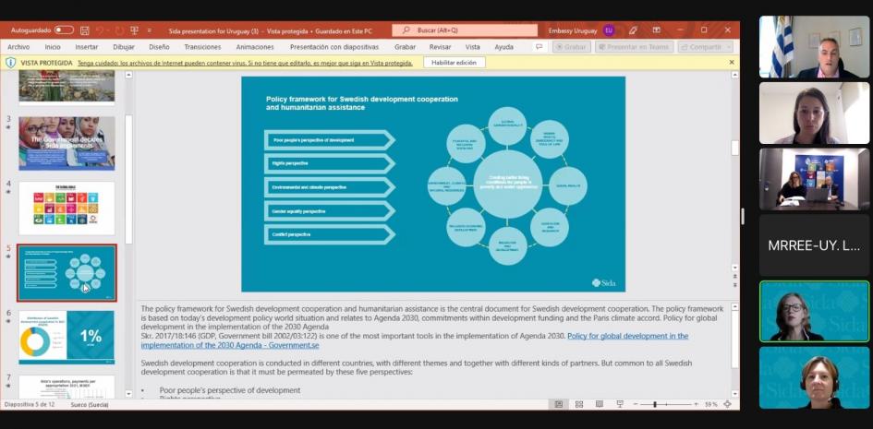Close the protected view yellow bar
873x429 pixels.
click(x=732, y=63)
